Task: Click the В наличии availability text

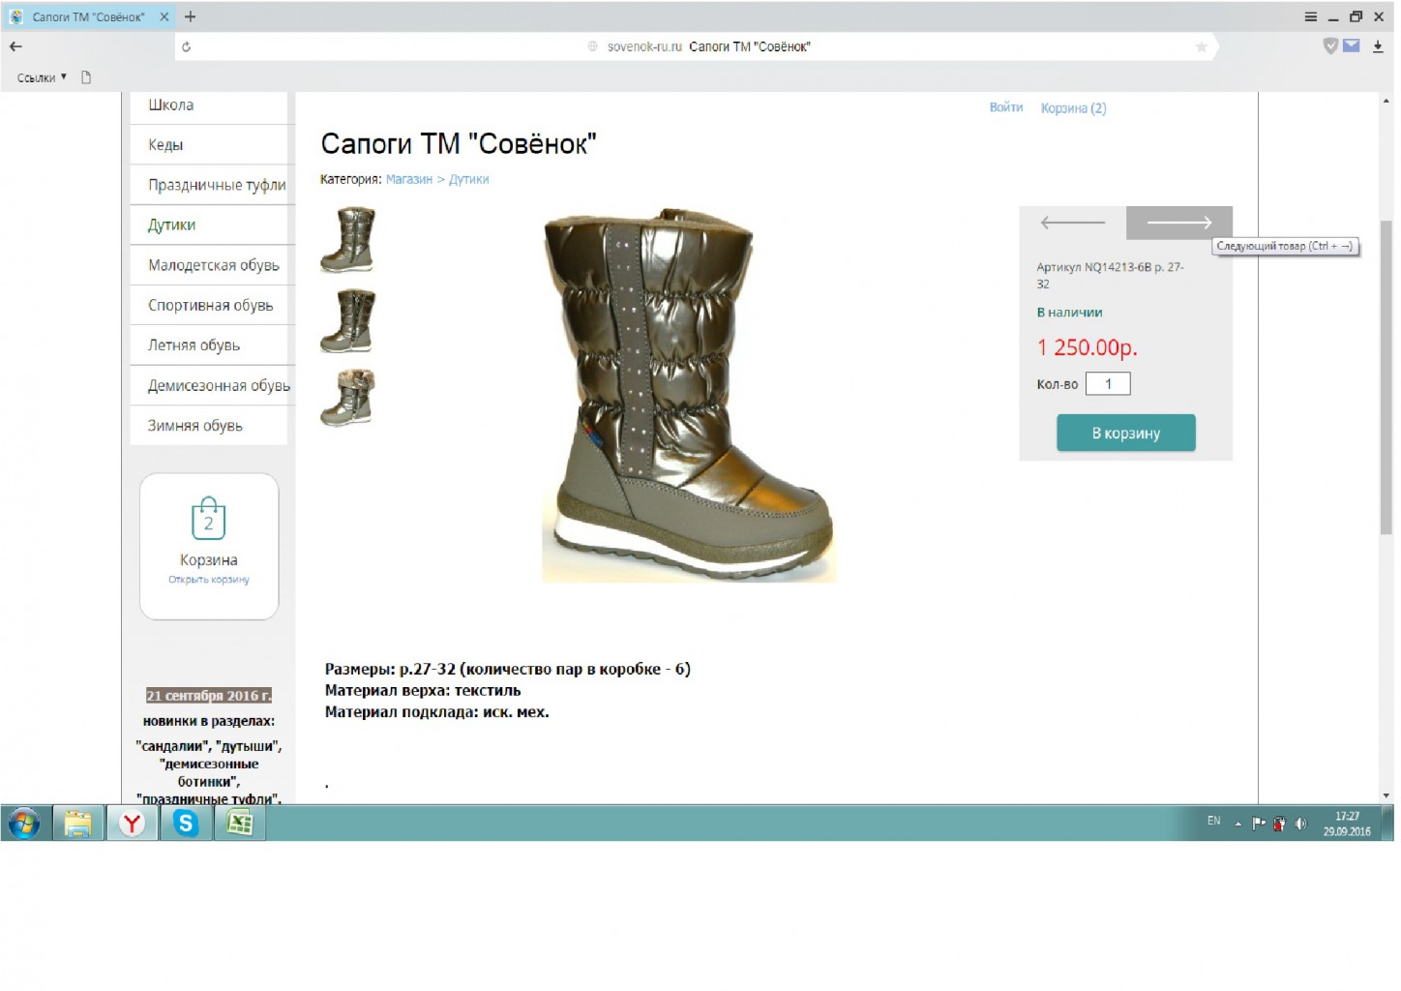Action: click(1070, 313)
